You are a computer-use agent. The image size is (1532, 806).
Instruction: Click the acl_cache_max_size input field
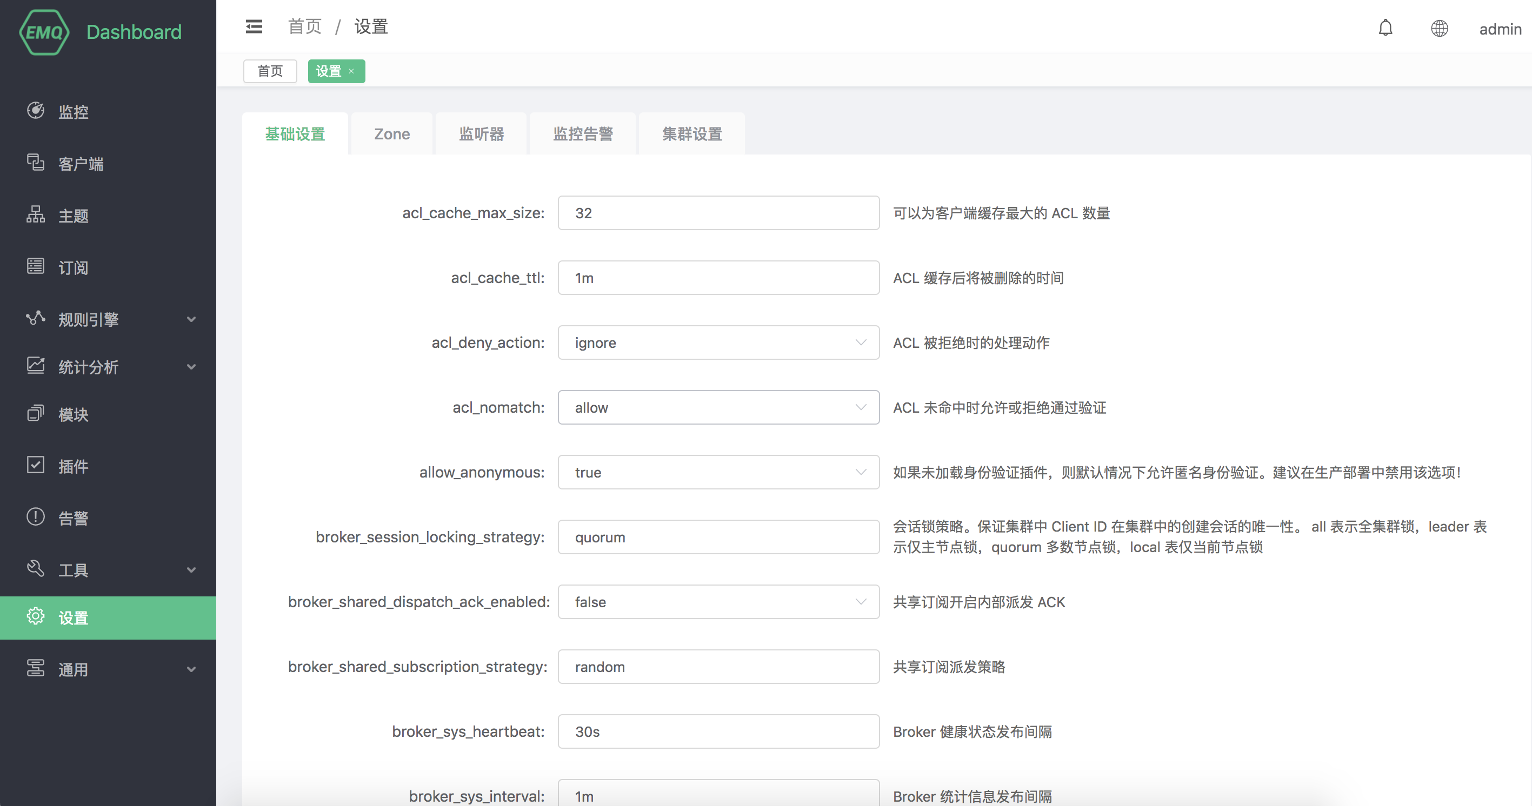[x=718, y=213]
